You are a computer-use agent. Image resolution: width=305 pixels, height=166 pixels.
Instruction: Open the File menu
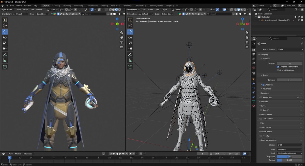click(6, 6)
